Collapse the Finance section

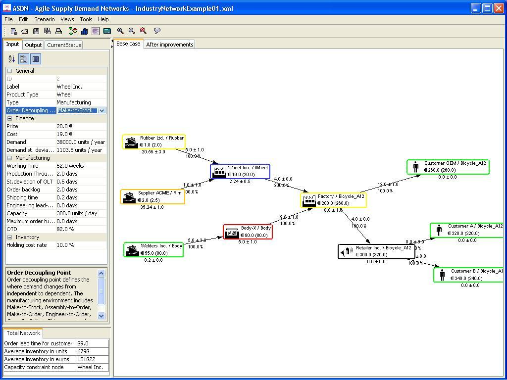10,119
